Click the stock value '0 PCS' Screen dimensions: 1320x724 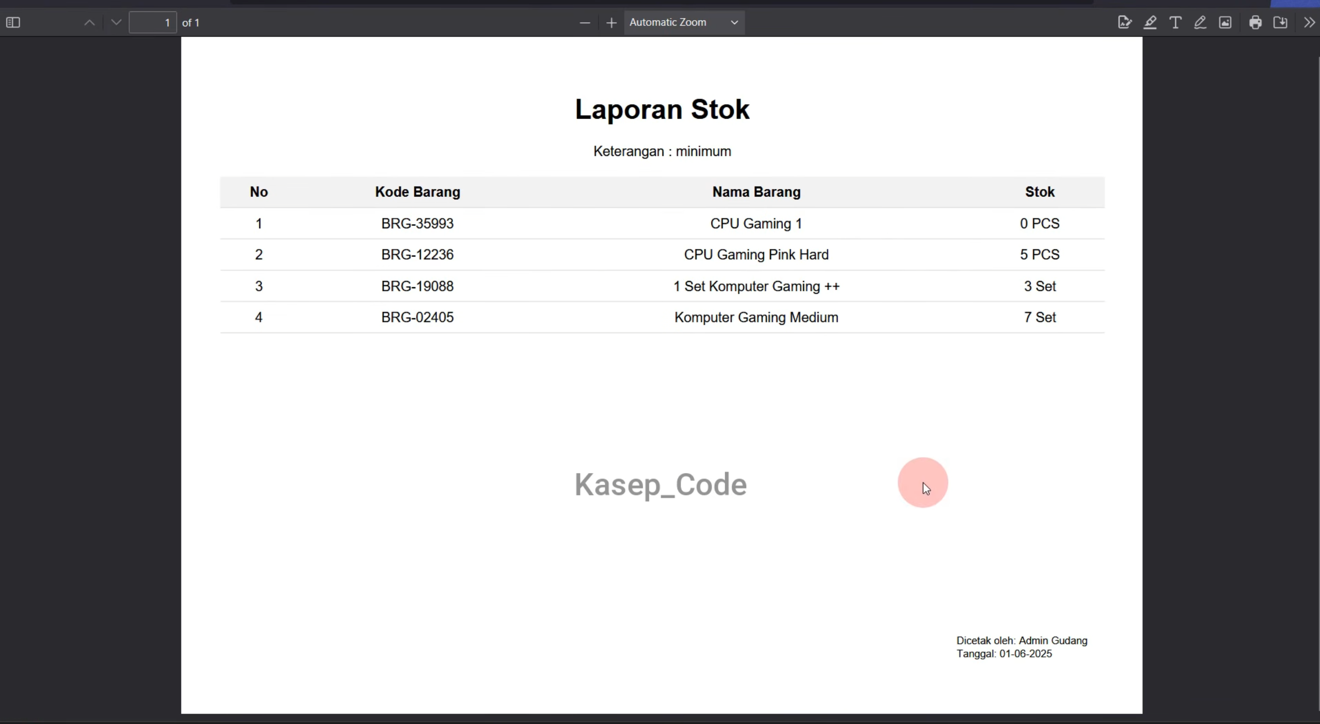point(1040,224)
